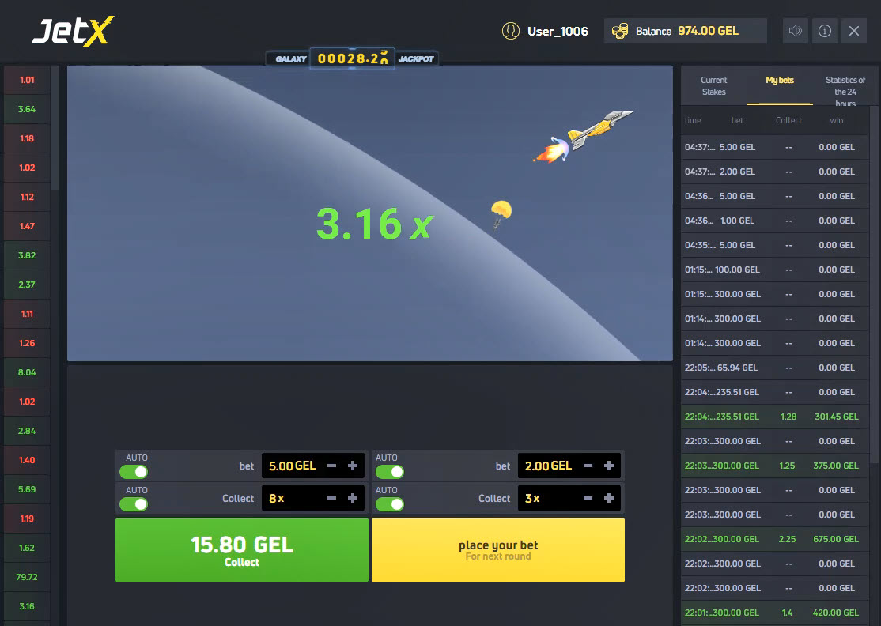
Task: Click the flying jet rocket in the game
Action: [585, 136]
